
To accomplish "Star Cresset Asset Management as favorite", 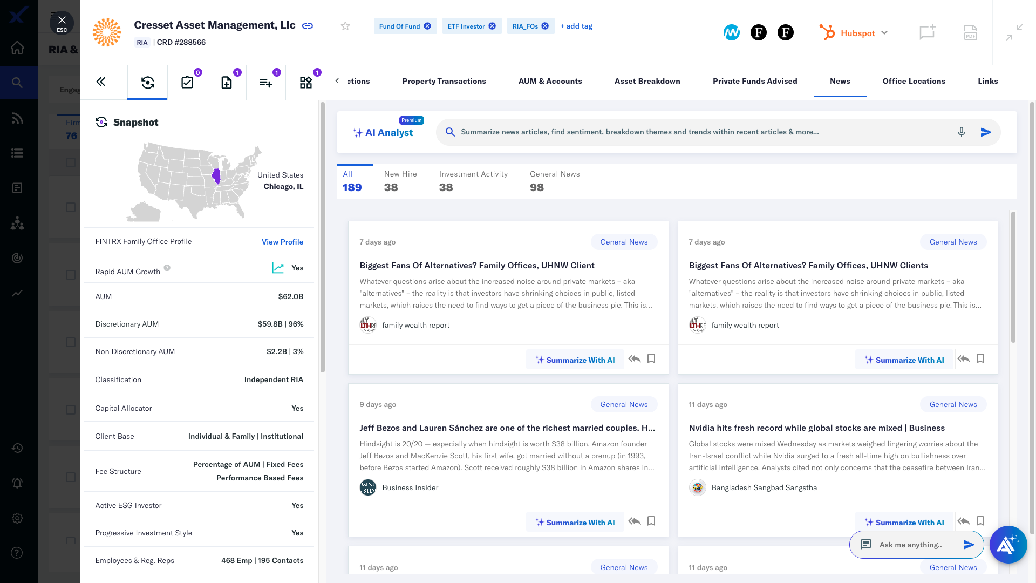I will click(345, 26).
